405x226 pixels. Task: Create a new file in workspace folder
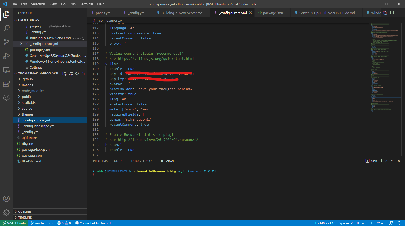[x=64, y=73]
